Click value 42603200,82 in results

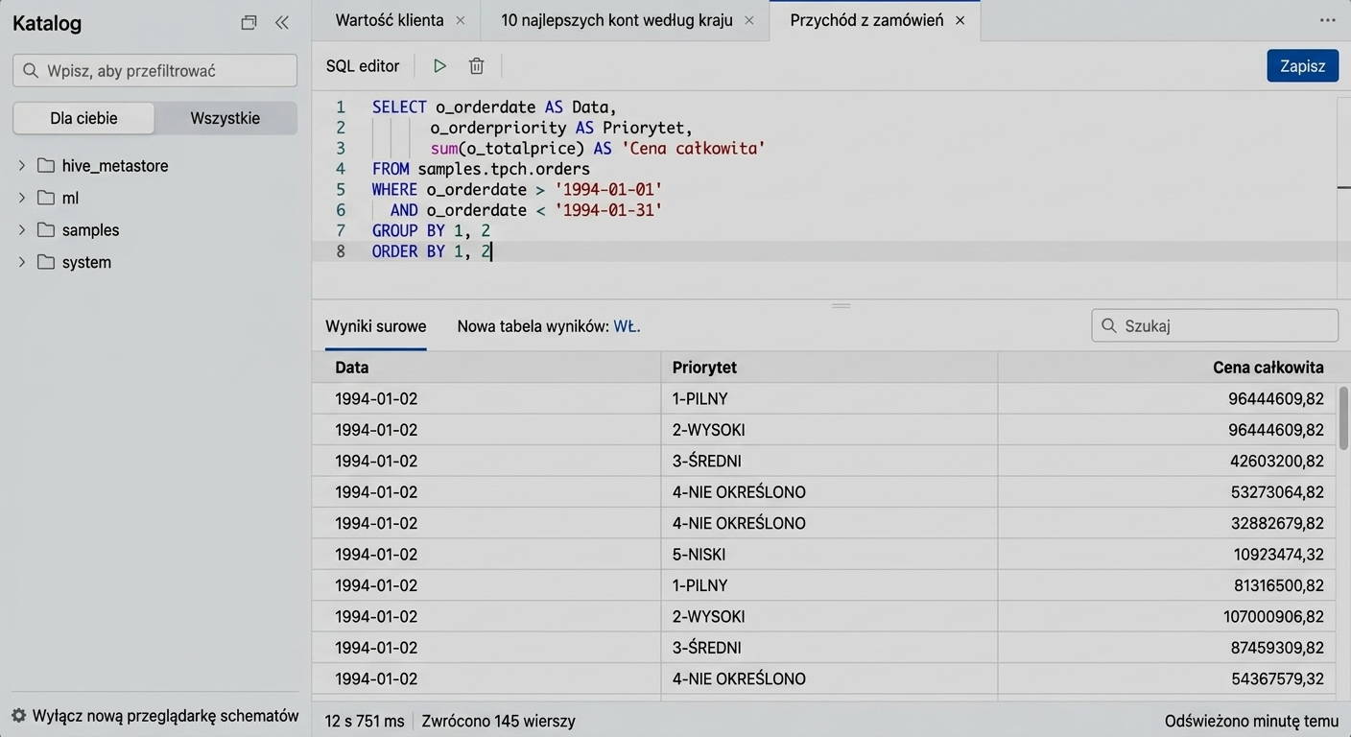coord(1277,461)
